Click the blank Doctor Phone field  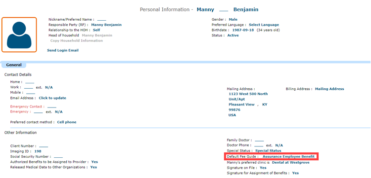(x=259, y=145)
